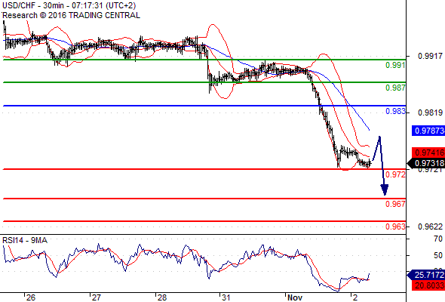Click the RSI 70 level axis label

coord(438,239)
